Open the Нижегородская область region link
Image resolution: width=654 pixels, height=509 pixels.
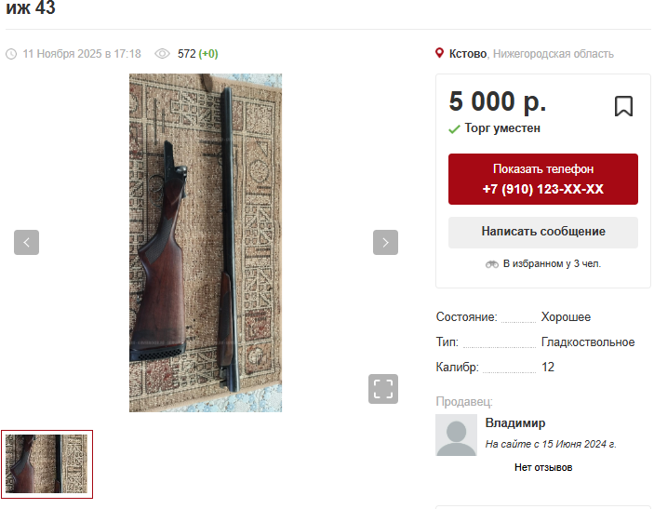[x=554, y=54]
